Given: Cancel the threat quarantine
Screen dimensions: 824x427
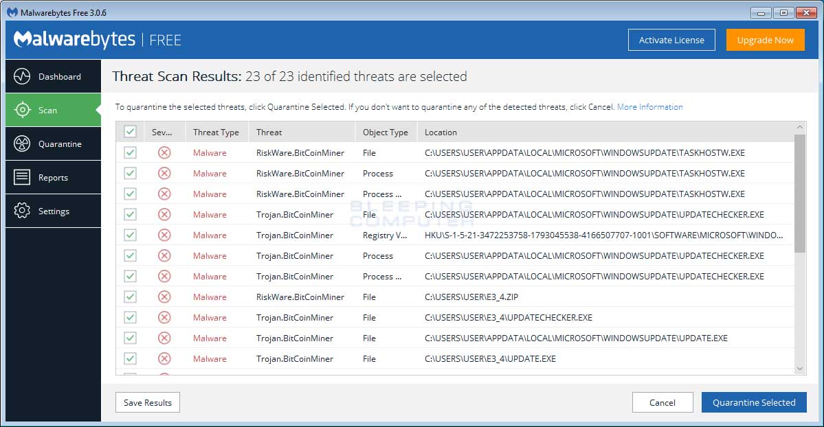Looking at the screenshot, I should pos(662,402).
